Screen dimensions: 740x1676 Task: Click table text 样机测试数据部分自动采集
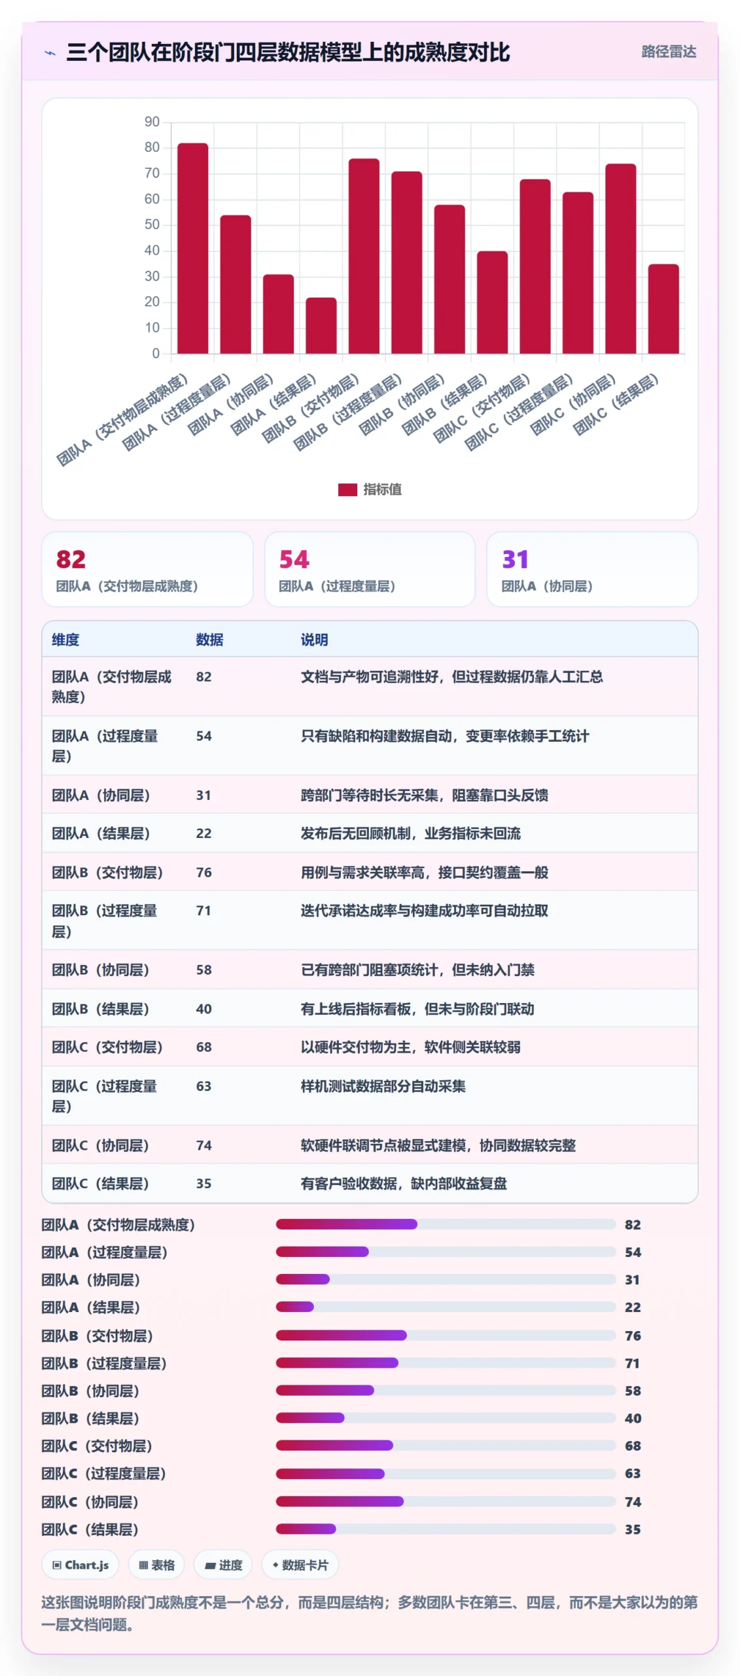click(x=383, y=1086)
